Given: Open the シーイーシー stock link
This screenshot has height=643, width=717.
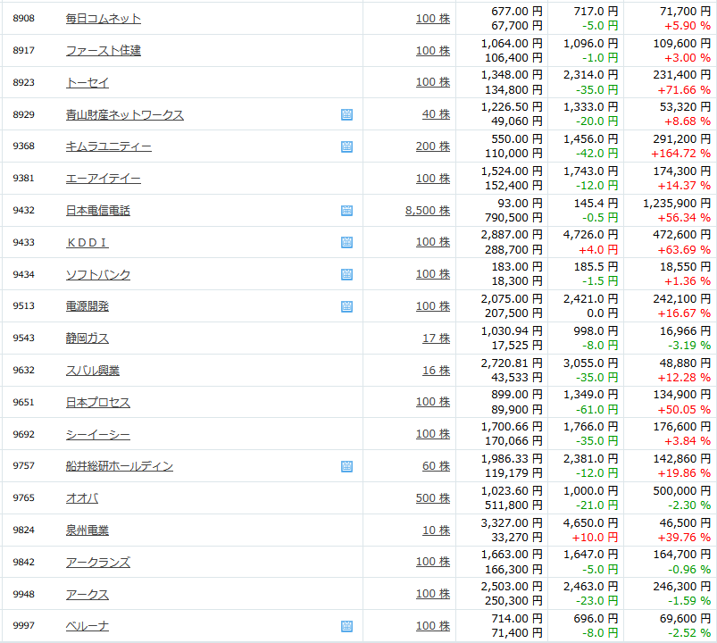Looking at the screenshot, I should coord(98,434).
